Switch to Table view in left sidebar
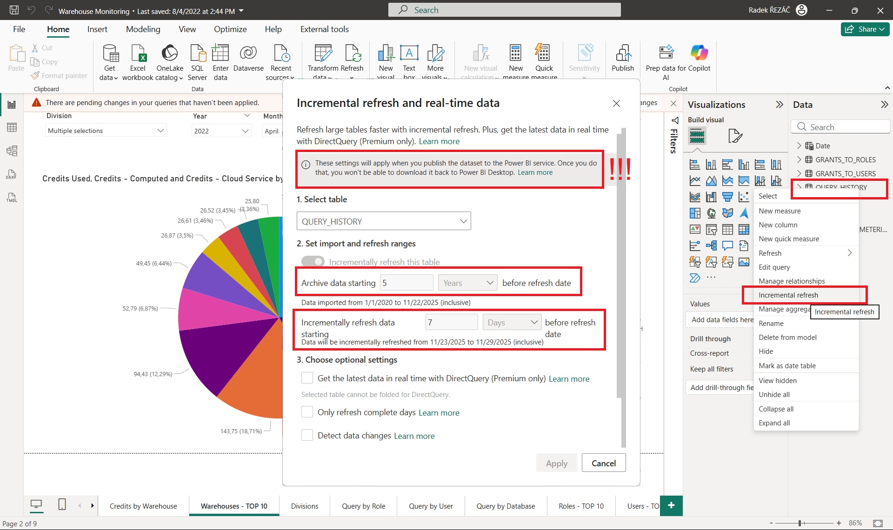 [12, 127]
